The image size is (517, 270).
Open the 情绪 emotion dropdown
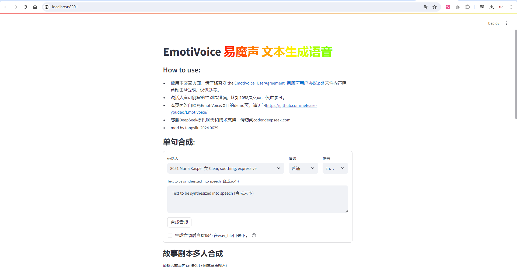pos(303,168)
